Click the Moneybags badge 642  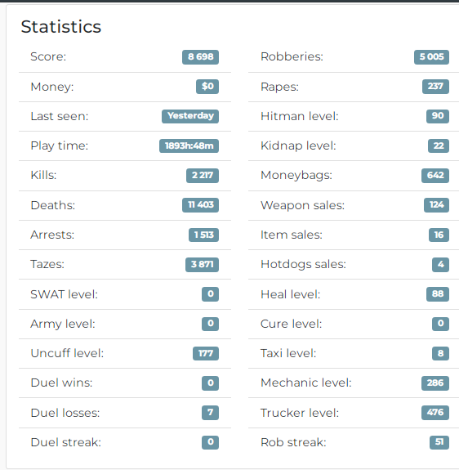click(435, 176)
